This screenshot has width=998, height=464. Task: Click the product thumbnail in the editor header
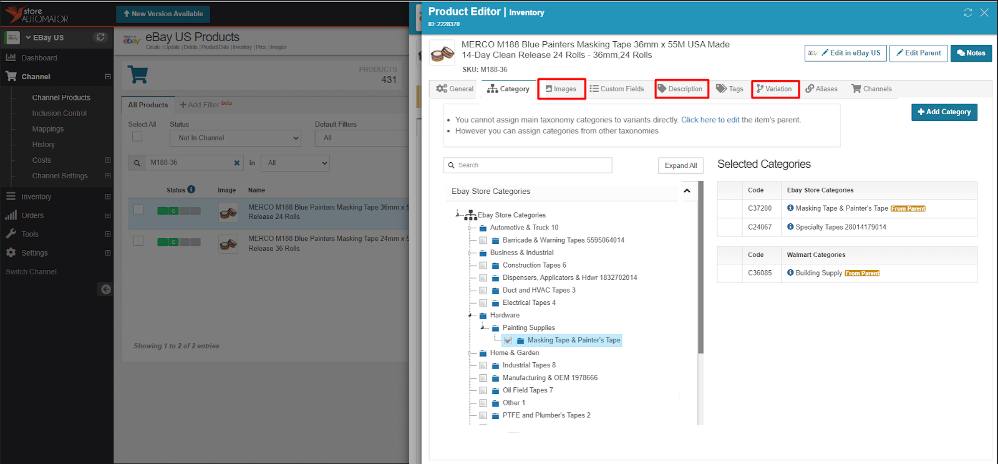click(x=442, y=54)
